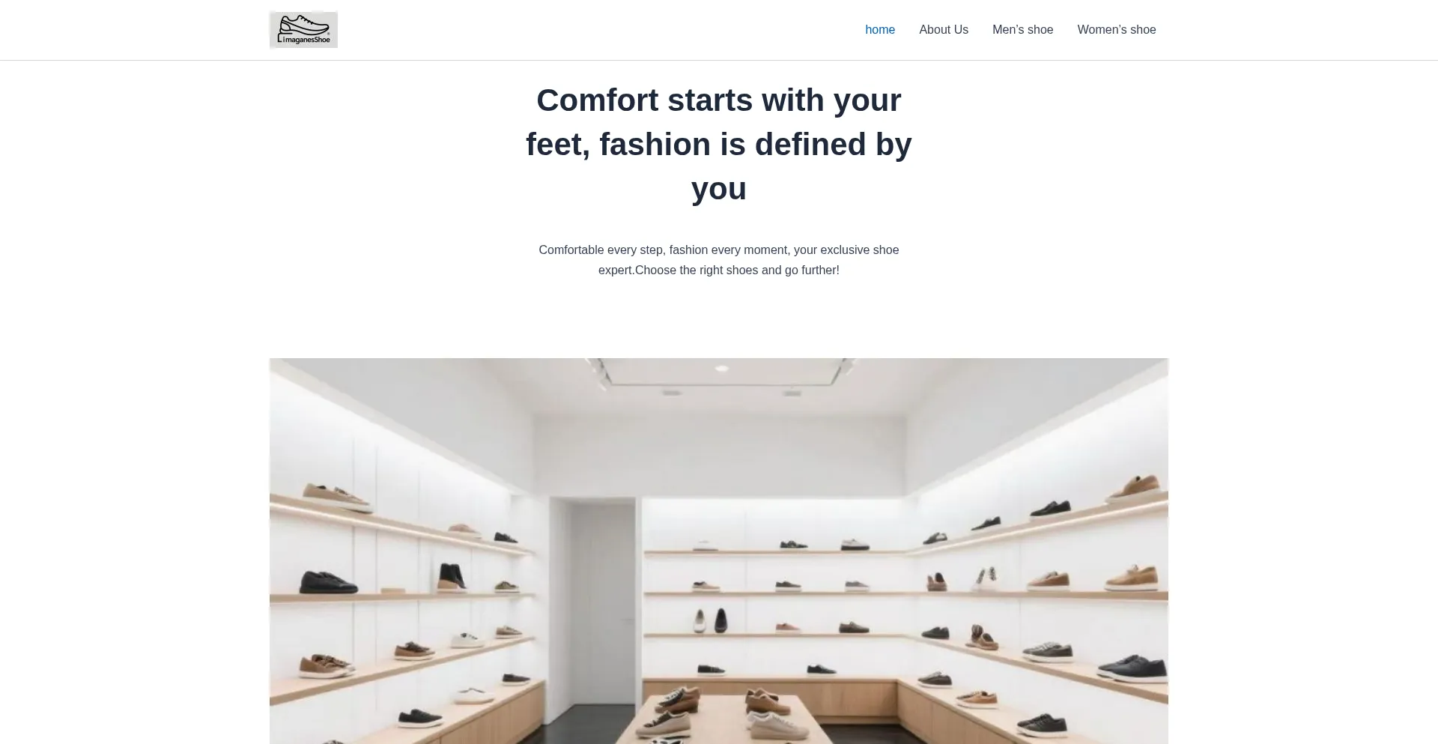This screenshot has width=1438, height=744.
Task: Click the "Comfort starts with your feet" headline
Action: [719, 144]
